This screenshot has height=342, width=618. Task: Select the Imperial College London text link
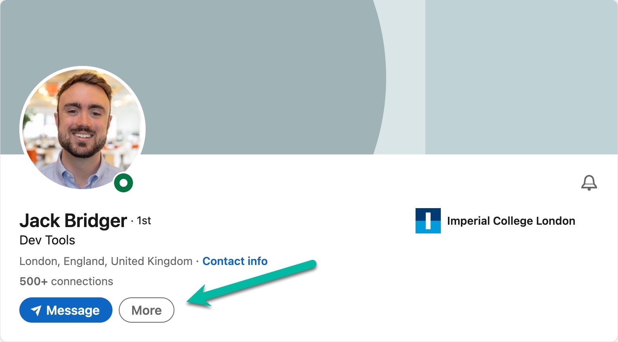click(511, 221)
